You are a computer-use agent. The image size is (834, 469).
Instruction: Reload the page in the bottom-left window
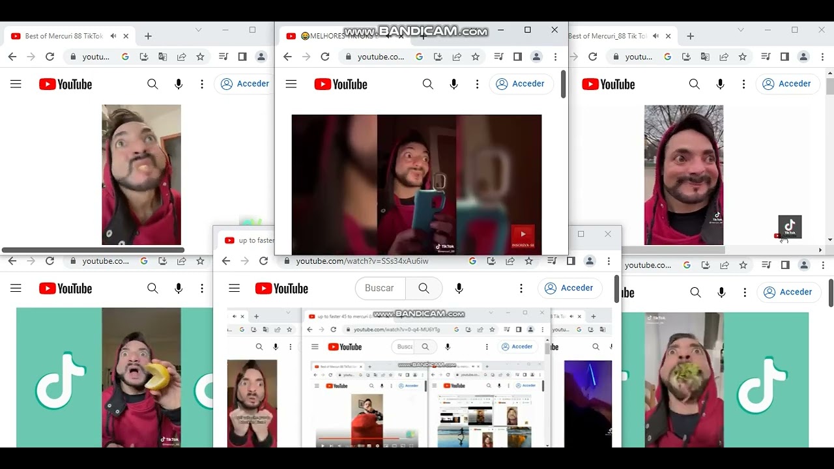(x=50, y=261)
